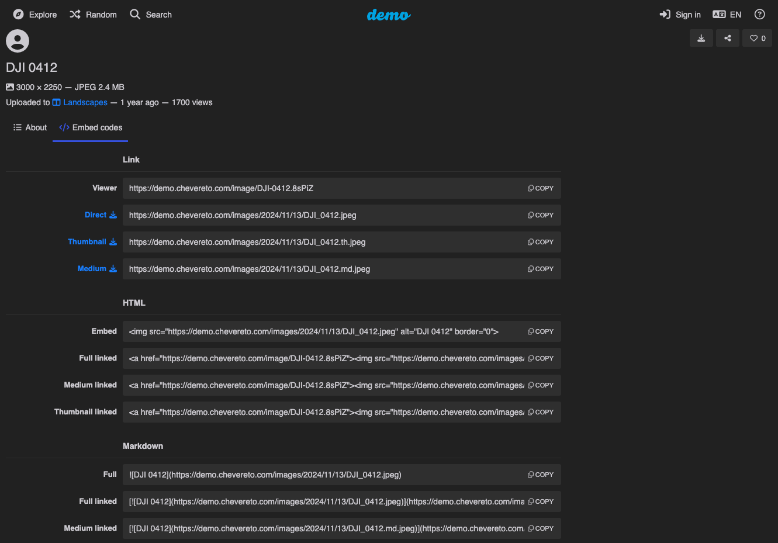
Task: Open the Explore compass icon
Action: [x=18, y=15]
